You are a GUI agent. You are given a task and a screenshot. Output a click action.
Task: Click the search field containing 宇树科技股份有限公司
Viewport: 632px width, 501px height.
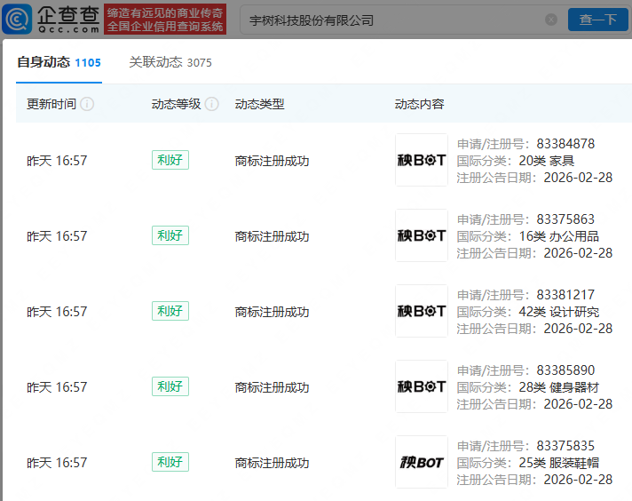(391, 20)
